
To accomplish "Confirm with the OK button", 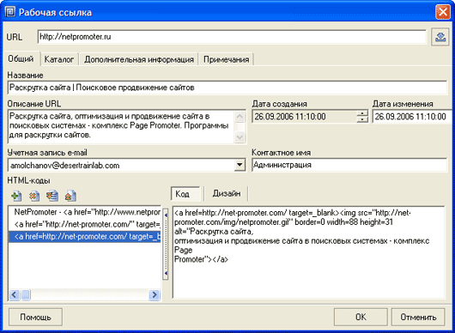I will click(x=361, y=317).
